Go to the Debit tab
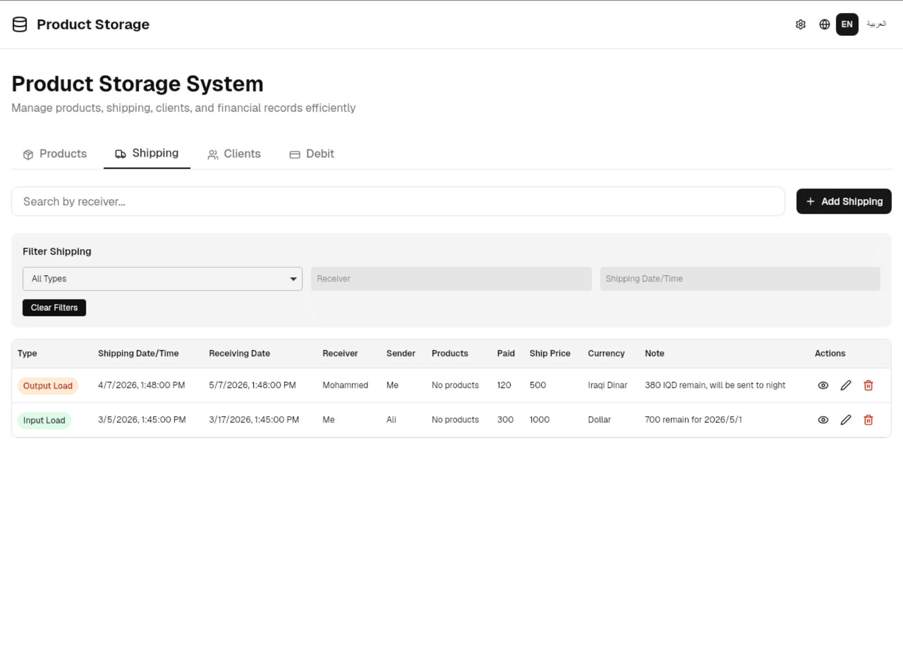 click(312, 154)
